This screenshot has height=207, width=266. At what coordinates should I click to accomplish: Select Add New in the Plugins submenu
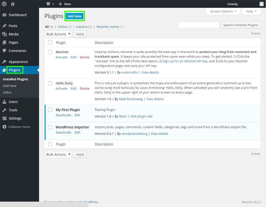(10, 86)
